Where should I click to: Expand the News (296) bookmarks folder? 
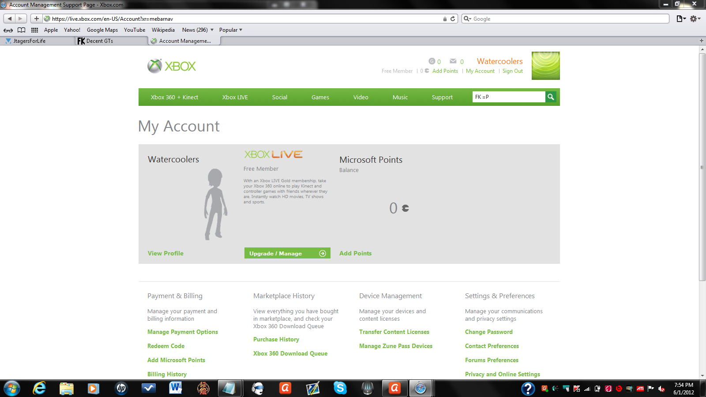(198, 30)
